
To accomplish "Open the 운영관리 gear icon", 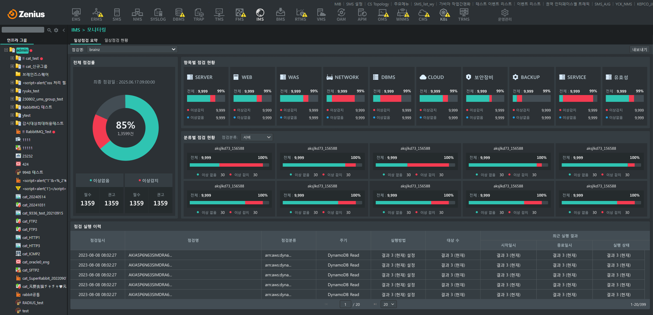I will pyautogui.click(x=505, y=15).
